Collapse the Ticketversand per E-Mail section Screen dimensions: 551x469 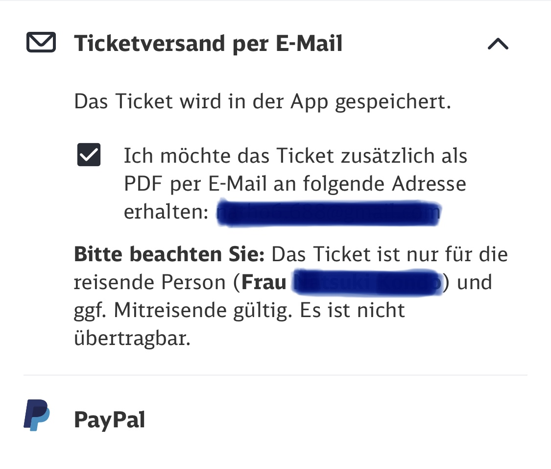498,44
